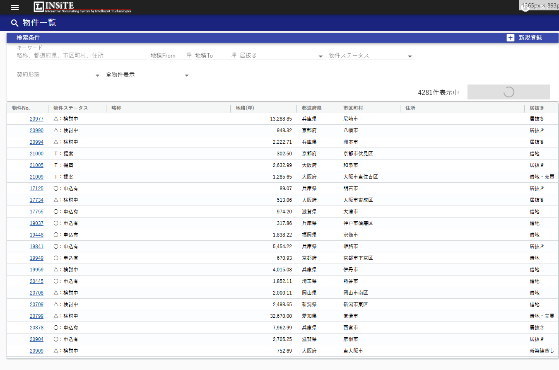
Task: Click the magnifier icon beside 物件一覧
Action: click(x=15, y=23)
